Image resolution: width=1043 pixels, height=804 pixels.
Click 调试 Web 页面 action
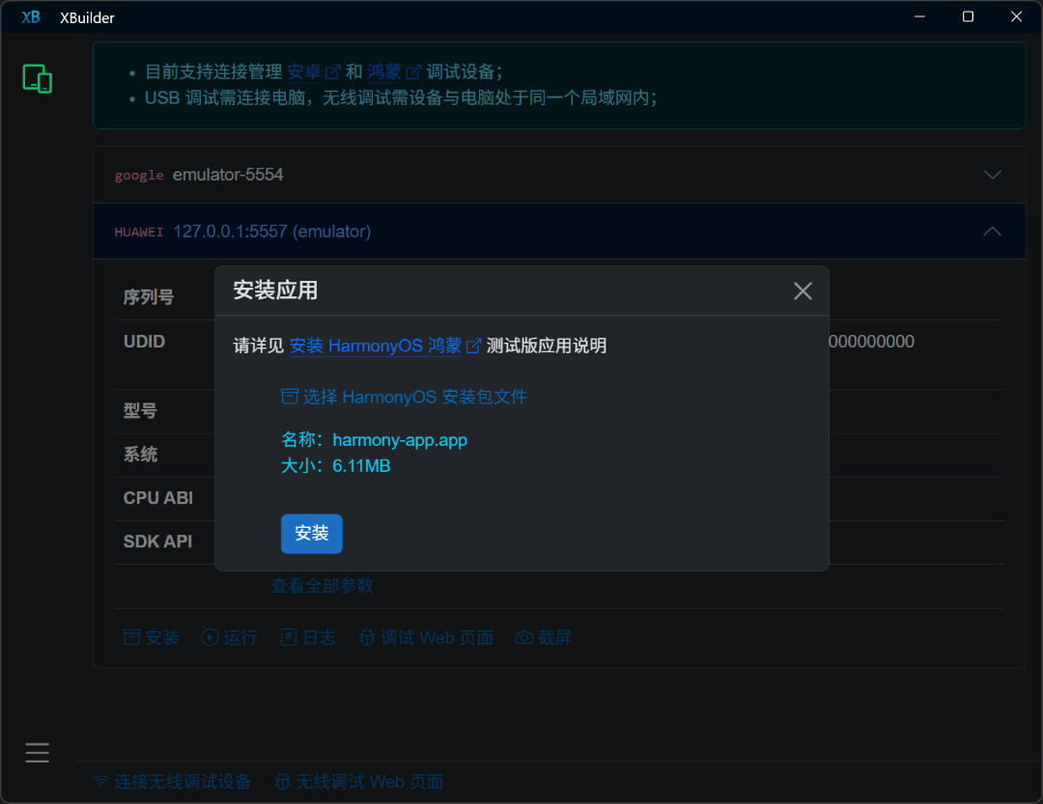[426, 638]
